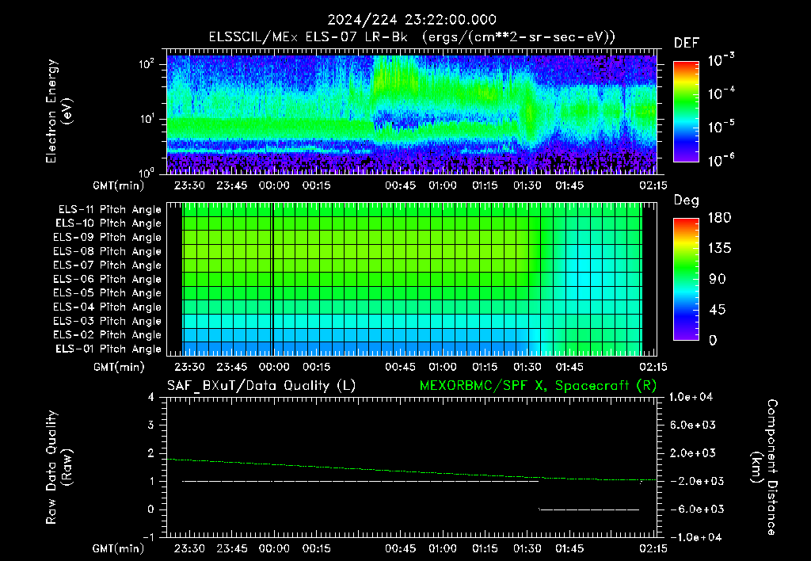This screenshot has width=811, height=561.
Task: Click the plot title timestamp 2024/224 23:22:00.000
Action: click(412, 20)
